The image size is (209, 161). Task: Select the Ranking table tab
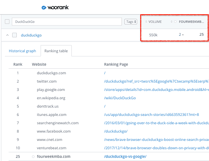click(56, 51)
